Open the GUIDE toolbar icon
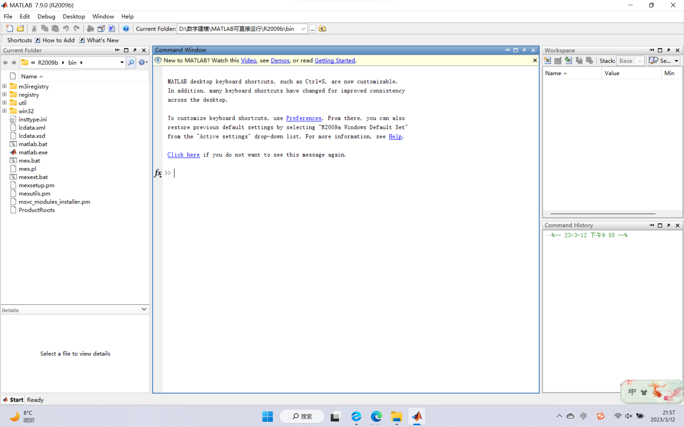684x427 pixels. point(101,28)
